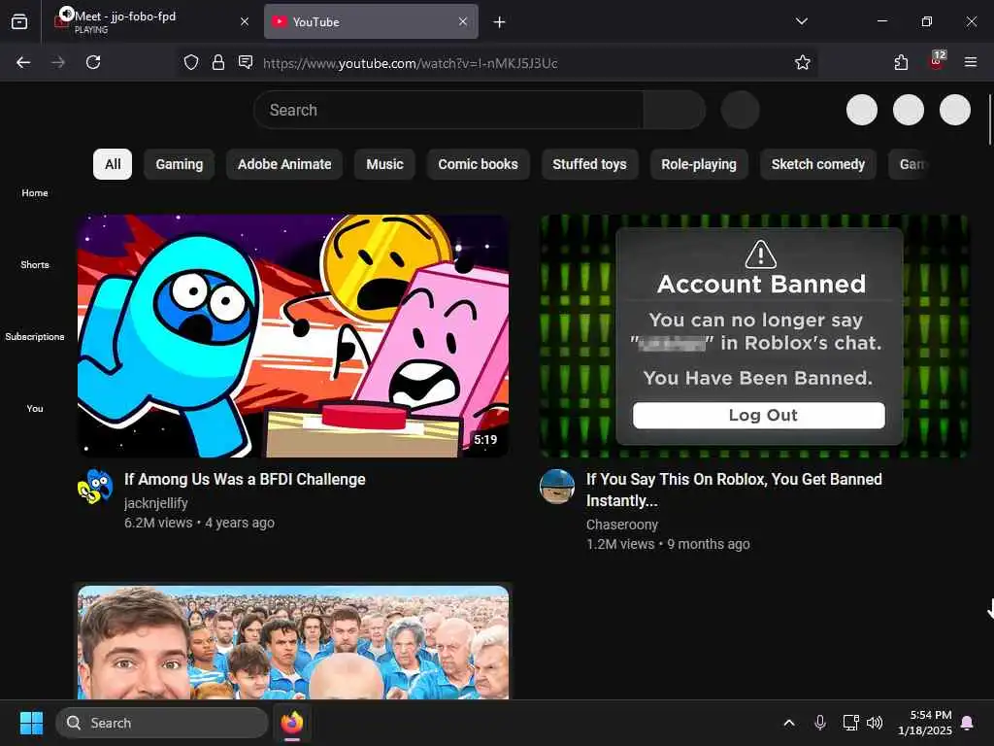This screenshot has width=994, height=746.
Task: Click the search submit button placeholder
Action: point(675,110)
